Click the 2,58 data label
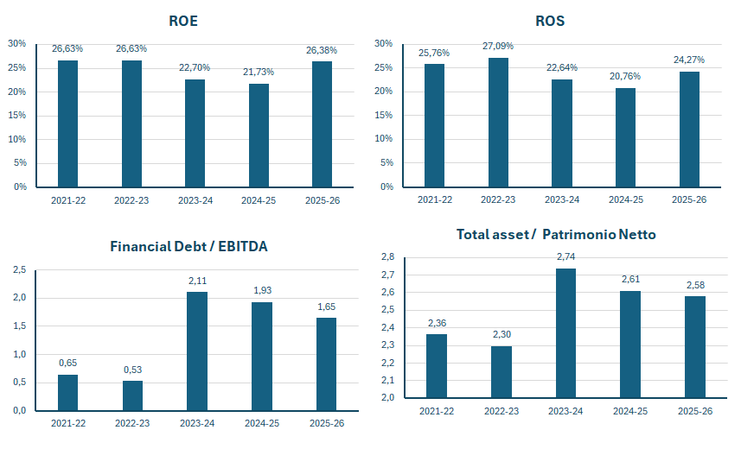The height and width of the screenshot is (449, 741). [695, 285]
